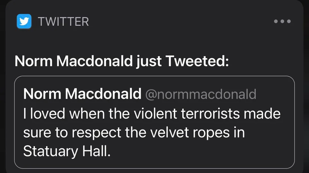Open Norm Macdonald's bold name in tweet card
Image resolution: width=309 pixels, height=173 pixels.
pyautogui.click(x=82, y=94)
